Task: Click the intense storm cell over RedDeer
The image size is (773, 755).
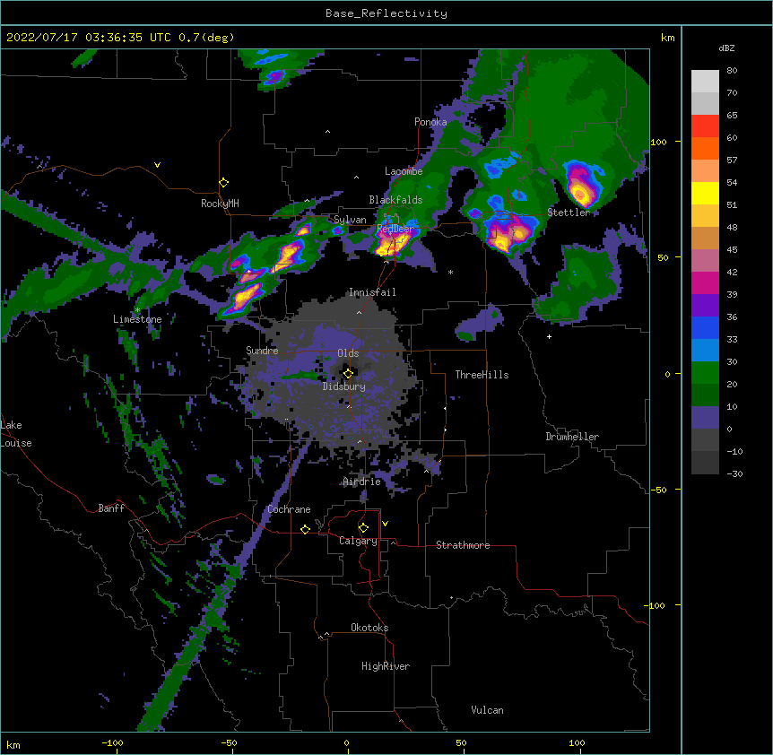Action: (392, 241)
